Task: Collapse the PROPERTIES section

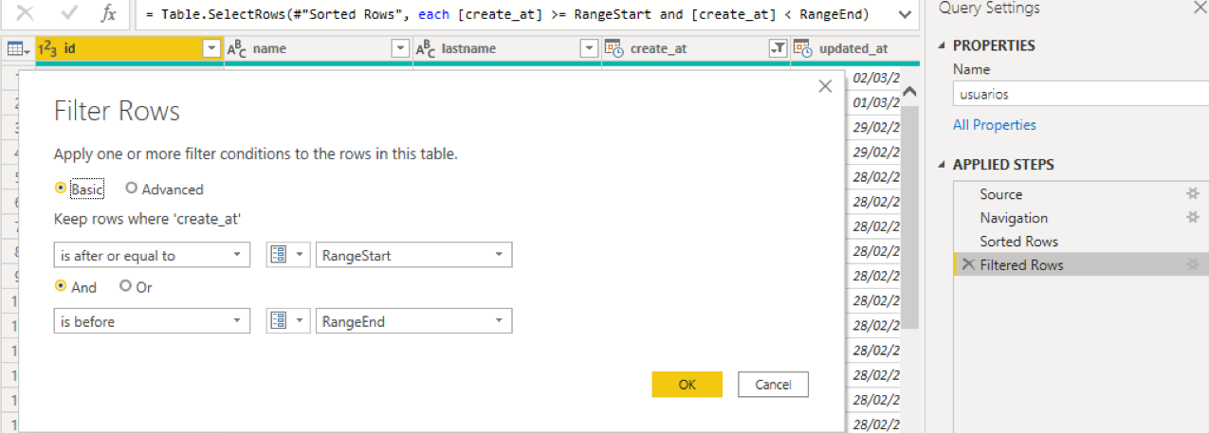Action: (942, 45)
